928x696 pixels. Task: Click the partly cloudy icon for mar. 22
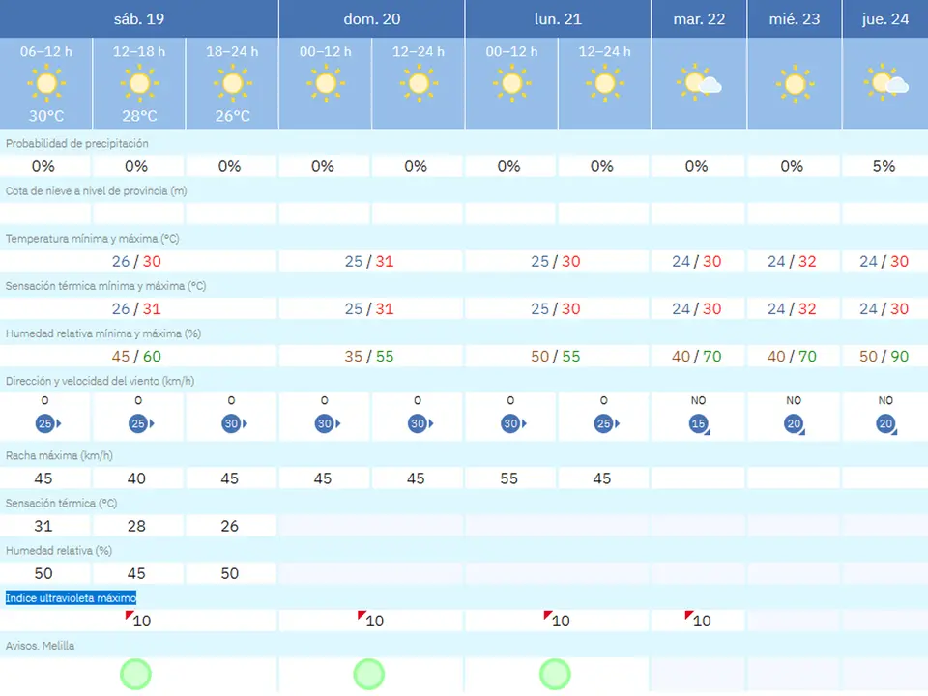click(699, 82)
